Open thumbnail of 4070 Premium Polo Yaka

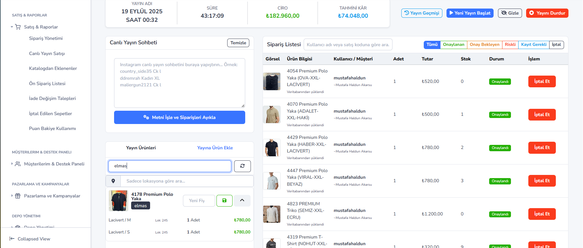click(x=272, y=115)
